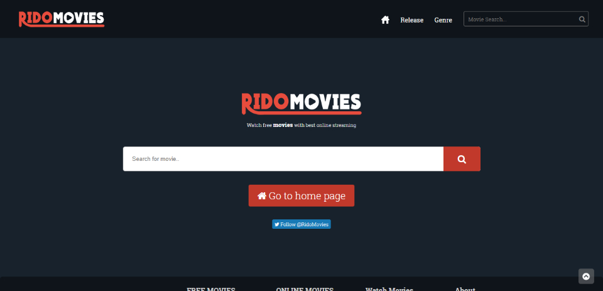Submit search with the red magnifier button
603x291 pixels.
click(462, 159)
